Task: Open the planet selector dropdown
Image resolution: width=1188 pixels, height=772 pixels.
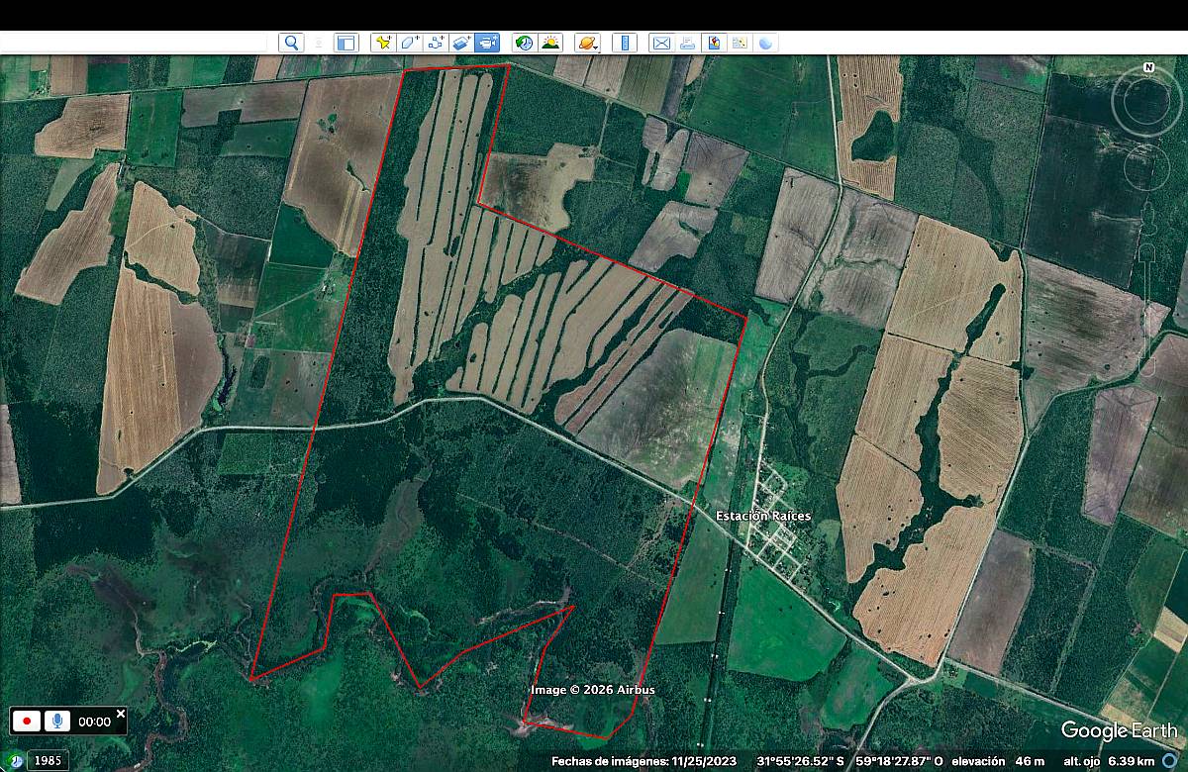Action: pyautogui.click(x=587, y=43)
